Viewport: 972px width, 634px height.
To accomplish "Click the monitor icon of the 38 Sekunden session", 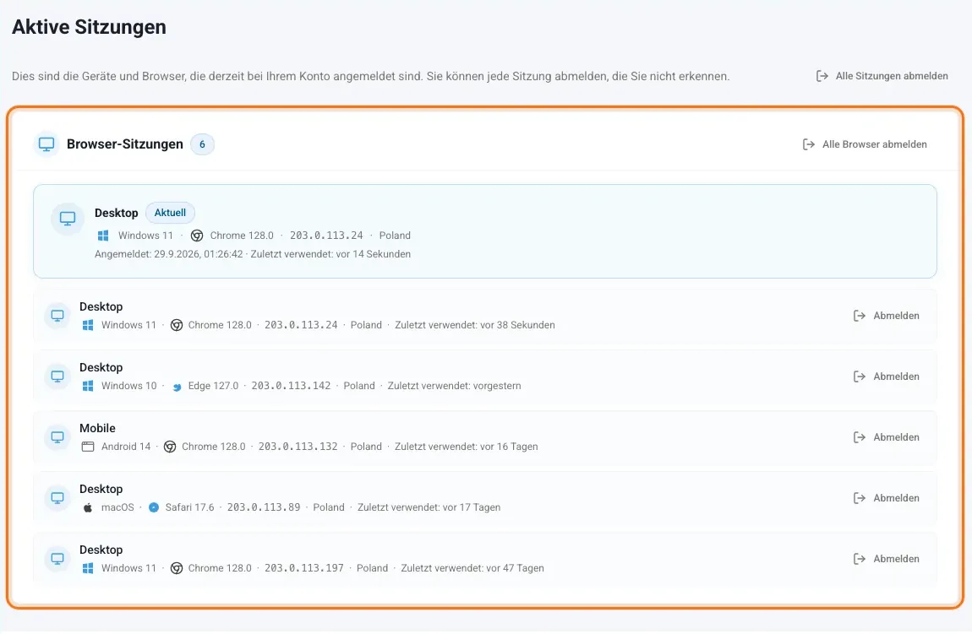I will tap(57, 316).
